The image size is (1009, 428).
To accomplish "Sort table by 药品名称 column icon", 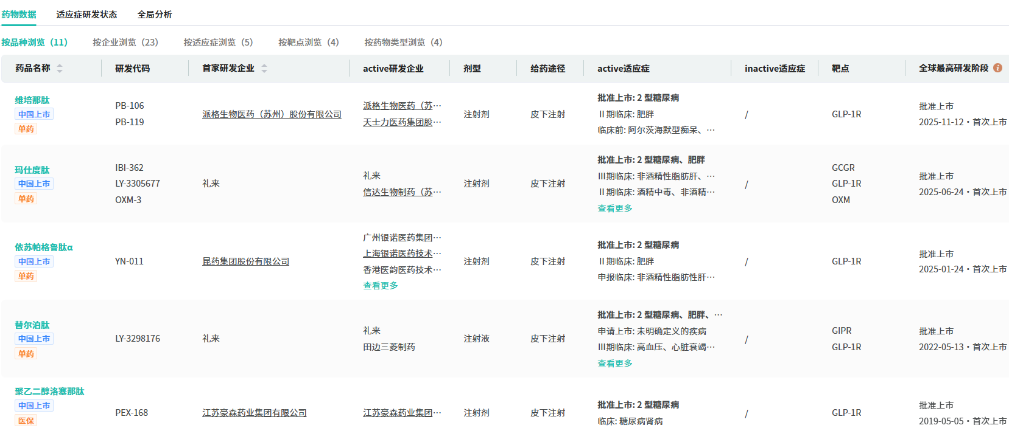I will (60, 69).
